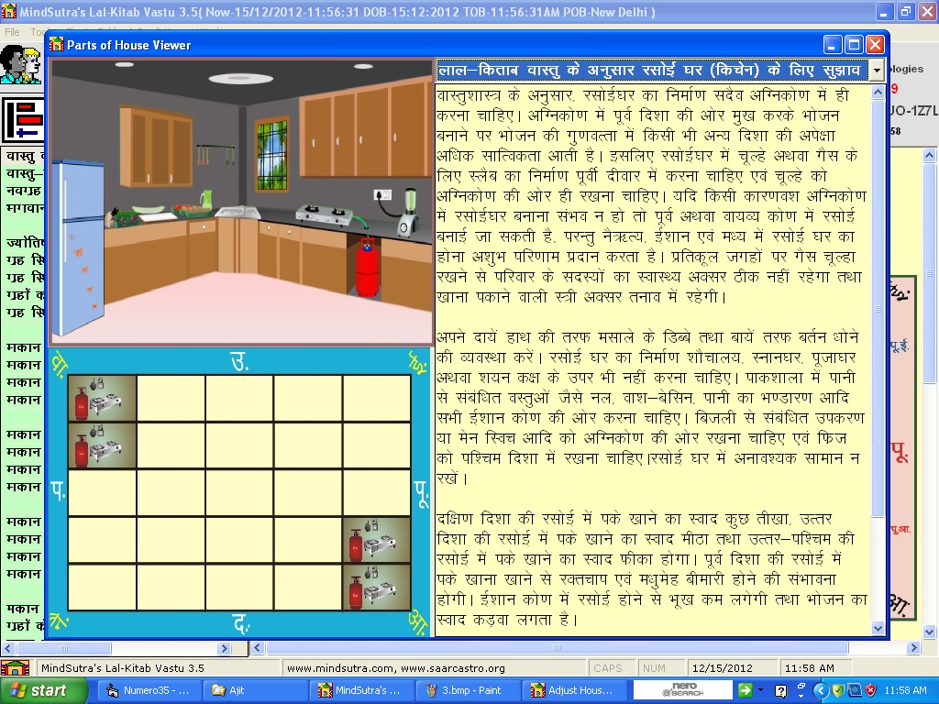Click the restore desk band icon in taskbar
The height and width of the screenshot is (704, 939).
point(801,686)
